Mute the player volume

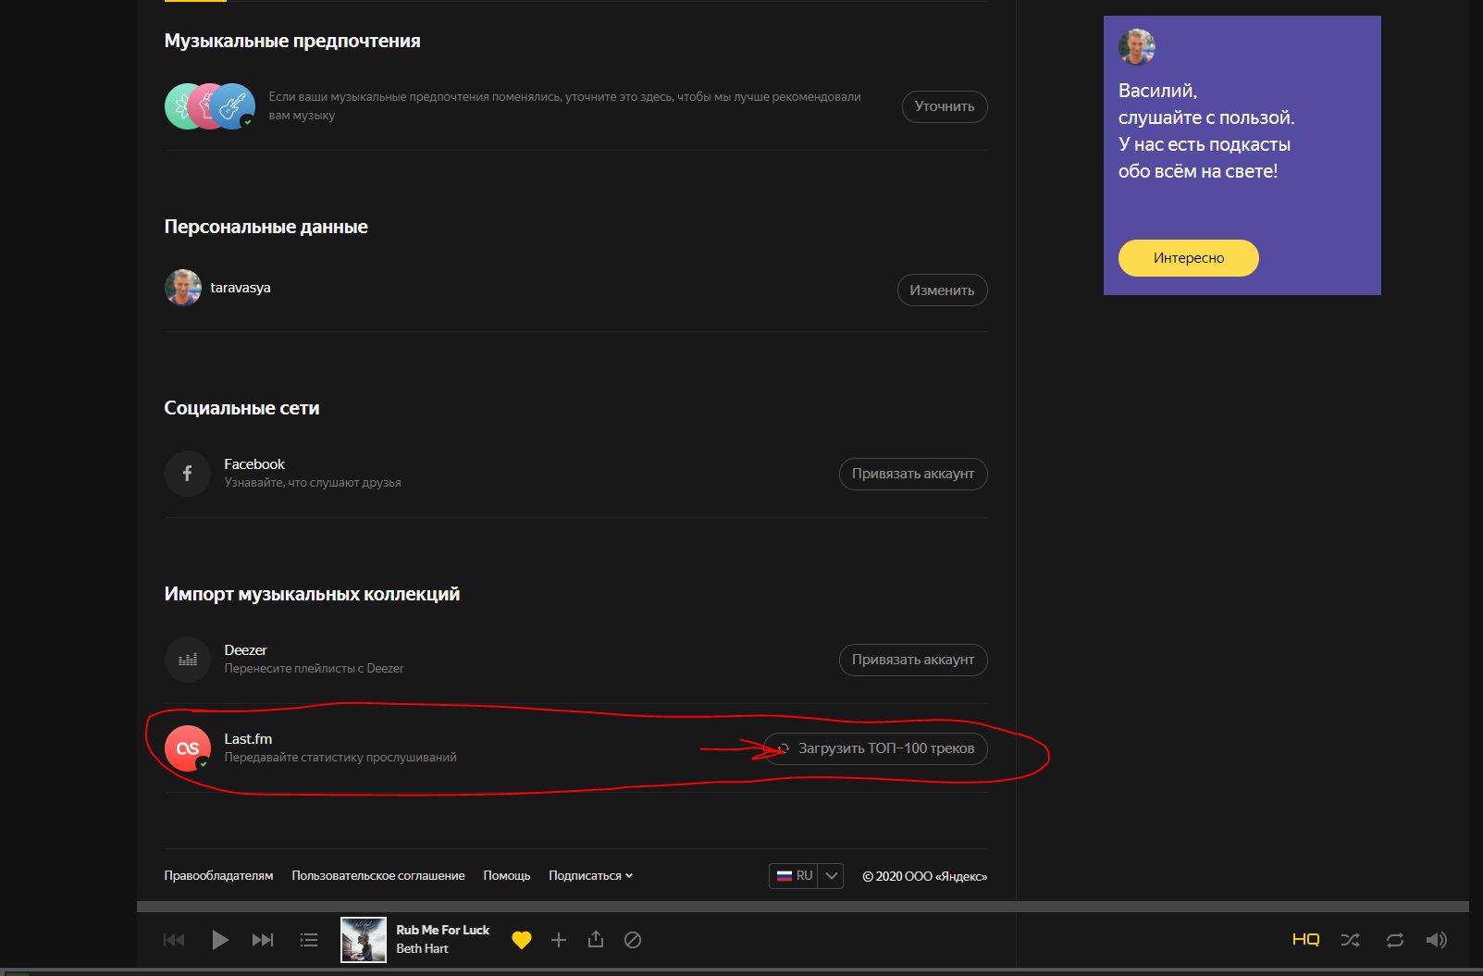coord(1436,940)
